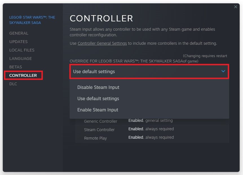Click the dropdown chevron arrow icon
Image resolution: width=243 pixels, height=175 pixels.
tap(223, 71)
